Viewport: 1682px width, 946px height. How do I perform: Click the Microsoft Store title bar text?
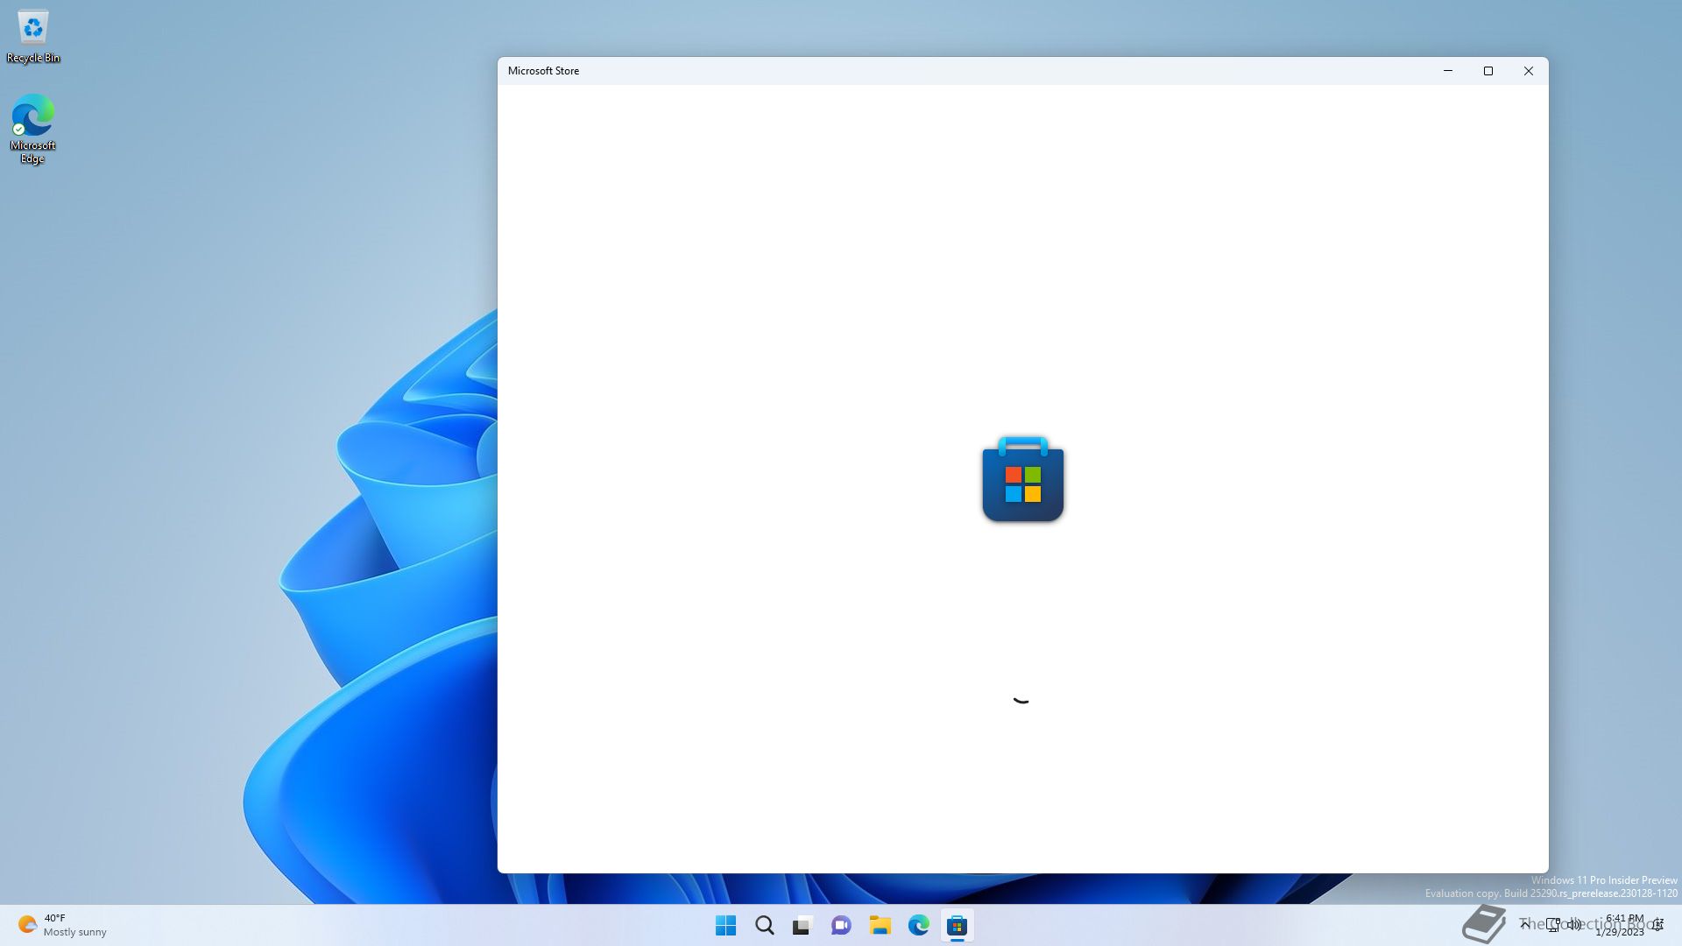(x=543, y=71)
